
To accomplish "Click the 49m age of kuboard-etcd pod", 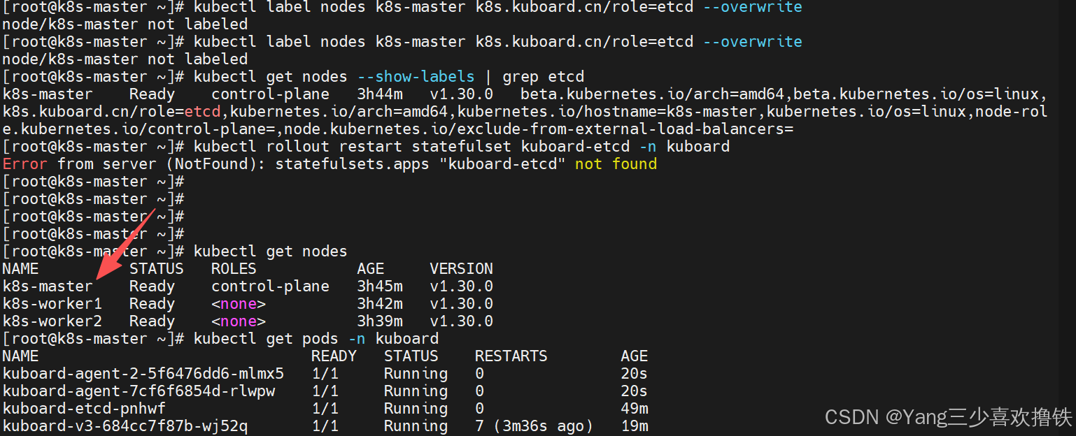I will click(x=635, y=409).
